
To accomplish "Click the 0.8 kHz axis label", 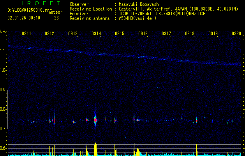I will coord(4,109).
